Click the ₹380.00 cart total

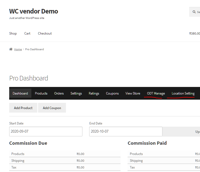point(195,33)
